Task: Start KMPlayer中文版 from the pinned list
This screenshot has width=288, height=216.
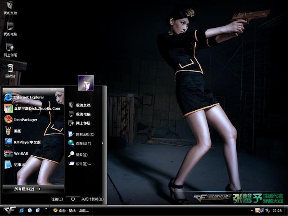Action: [x=27, y=142]
